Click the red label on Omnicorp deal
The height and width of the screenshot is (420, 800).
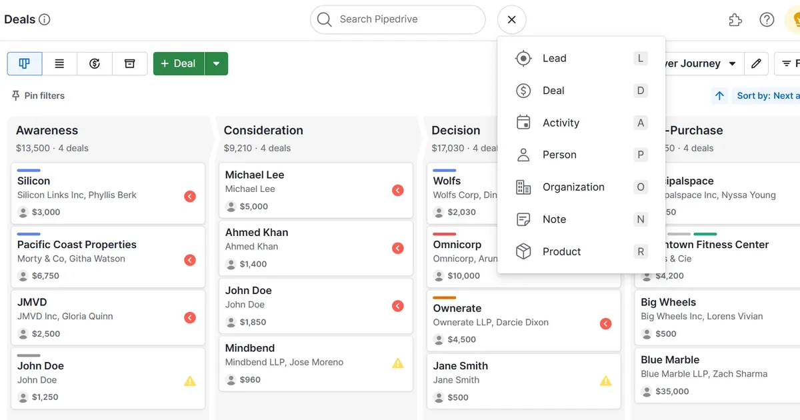[x=445, y=234]
